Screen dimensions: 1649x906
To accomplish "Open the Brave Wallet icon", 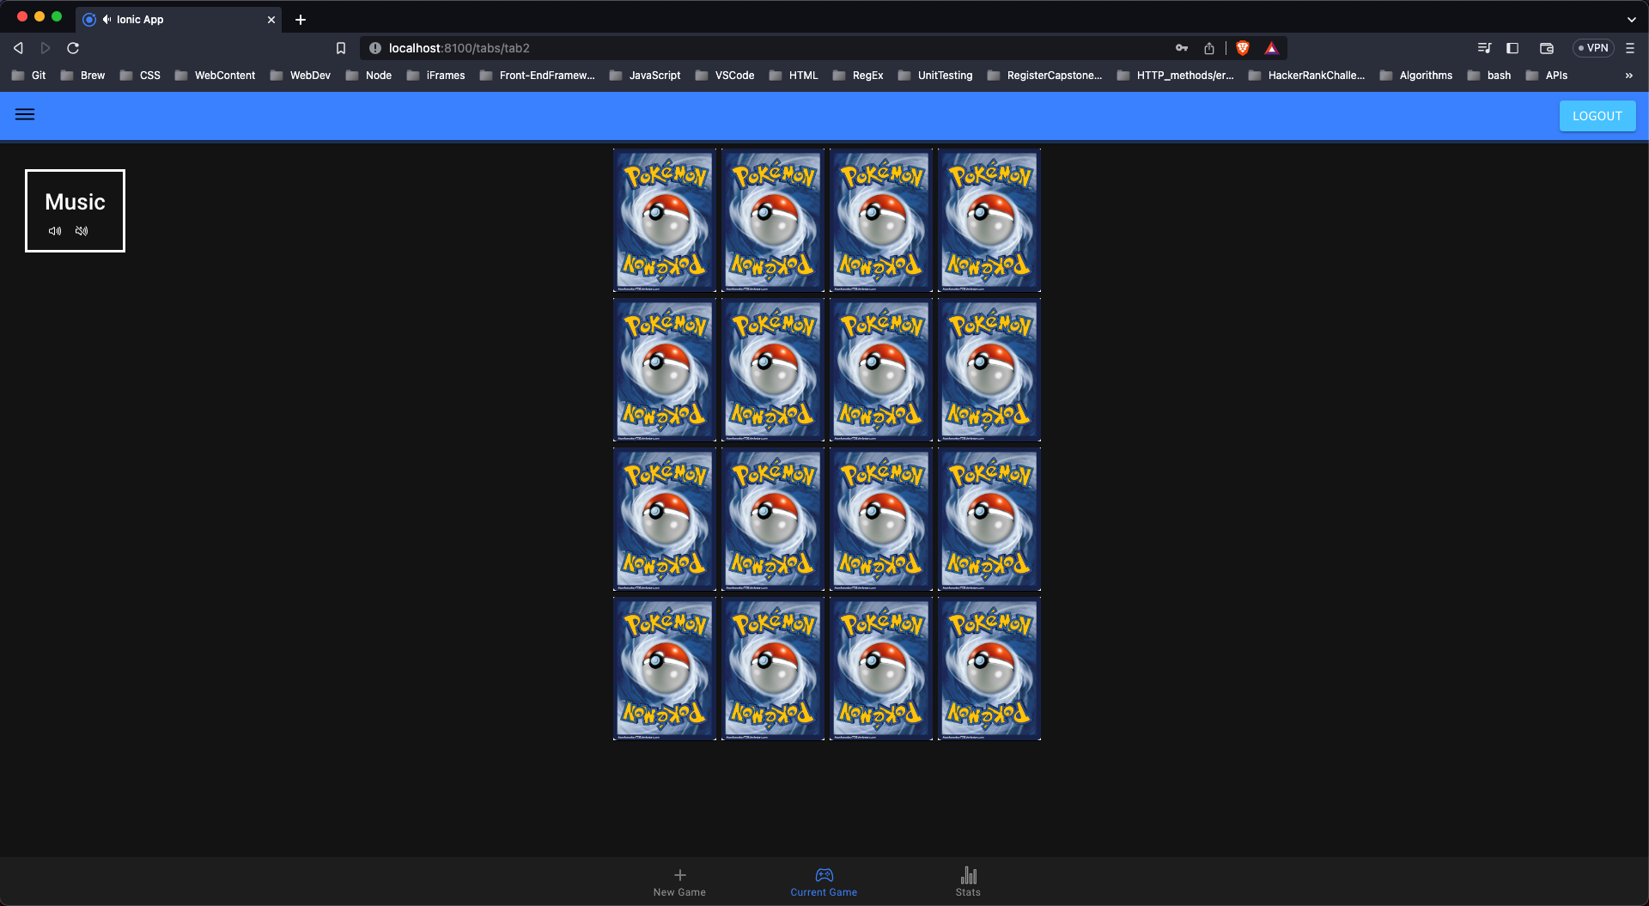I will (x=1547, y=48).
